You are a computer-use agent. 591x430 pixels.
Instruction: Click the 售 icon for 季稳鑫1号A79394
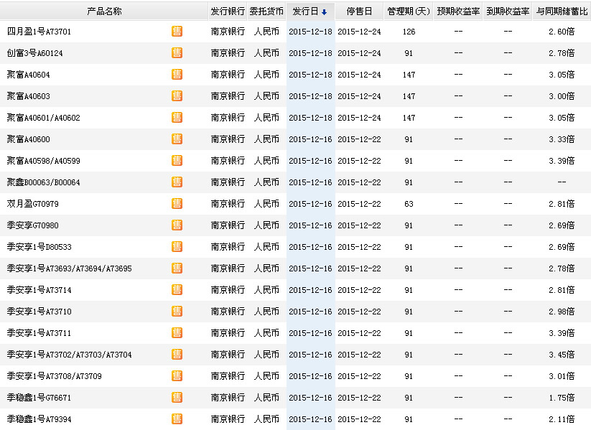(177, 419)
